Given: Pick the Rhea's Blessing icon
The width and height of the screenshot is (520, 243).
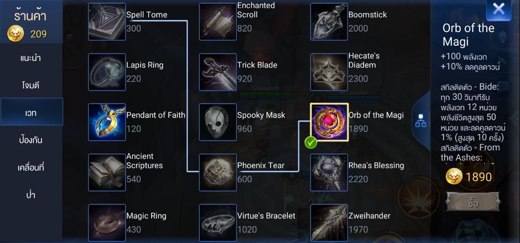Looking at the screenshot, I should point(329,172).
